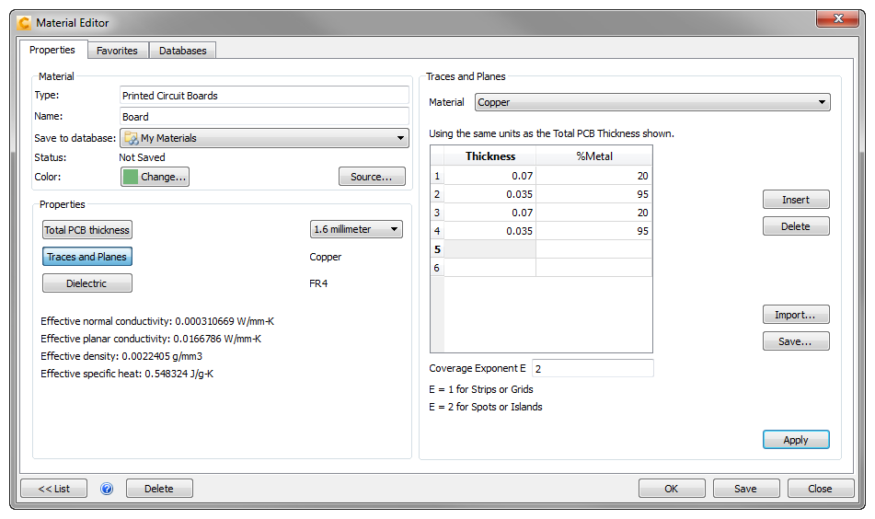
Task: Click the green color swatch
Action: coord(131,177)
